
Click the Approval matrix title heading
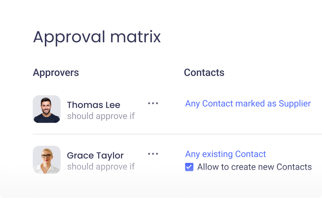tap(97, 37)
